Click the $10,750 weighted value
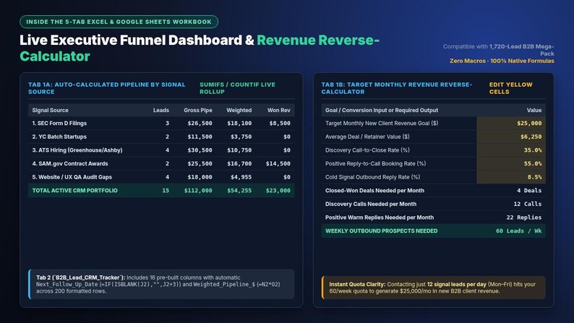The image size is (574, 323). click(x=239, y=150)
